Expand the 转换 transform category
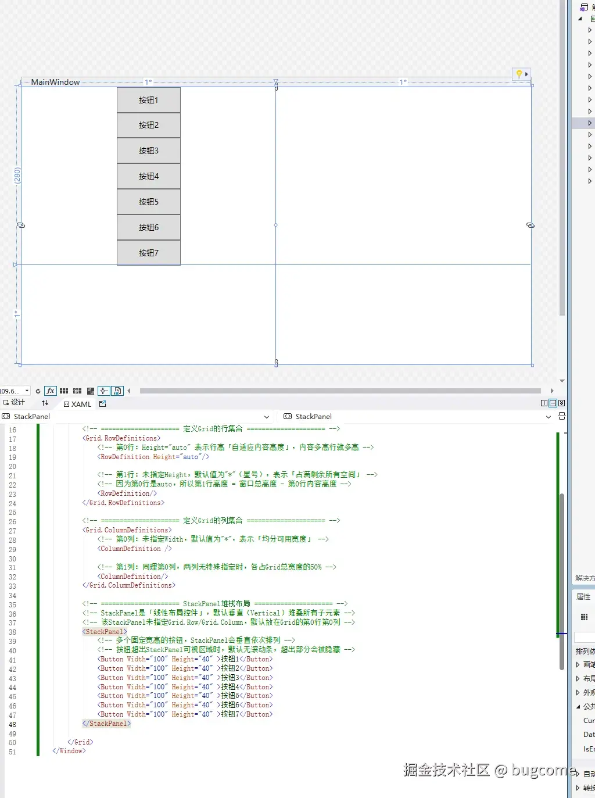The width and height of the screenshot is (595, 798). 578,788
